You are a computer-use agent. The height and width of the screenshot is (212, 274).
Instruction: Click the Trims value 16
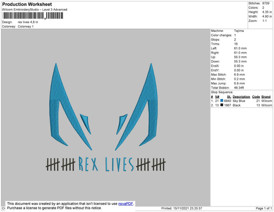tap(236, 44)
